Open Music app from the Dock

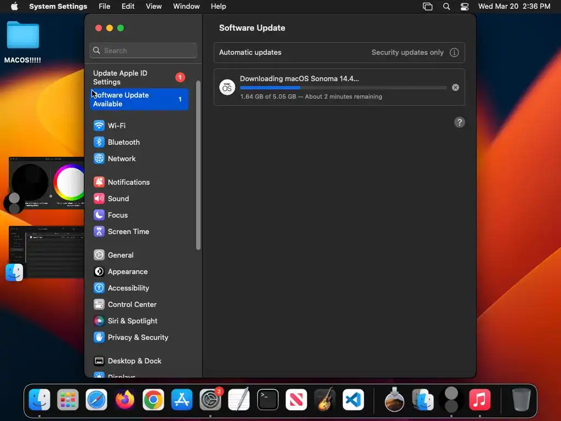(480, 400)
